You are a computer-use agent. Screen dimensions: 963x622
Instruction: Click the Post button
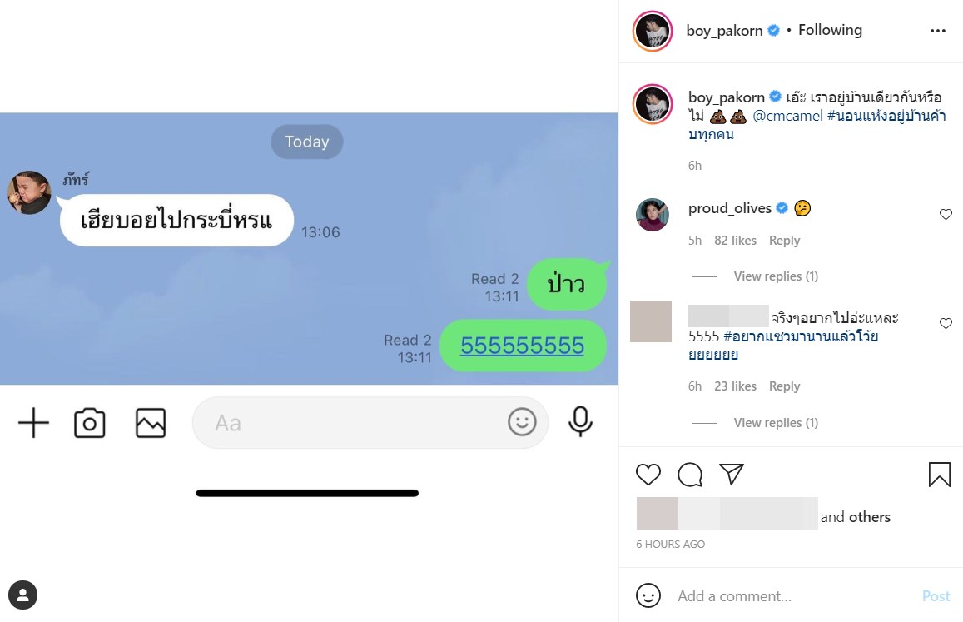pos(936,595)
